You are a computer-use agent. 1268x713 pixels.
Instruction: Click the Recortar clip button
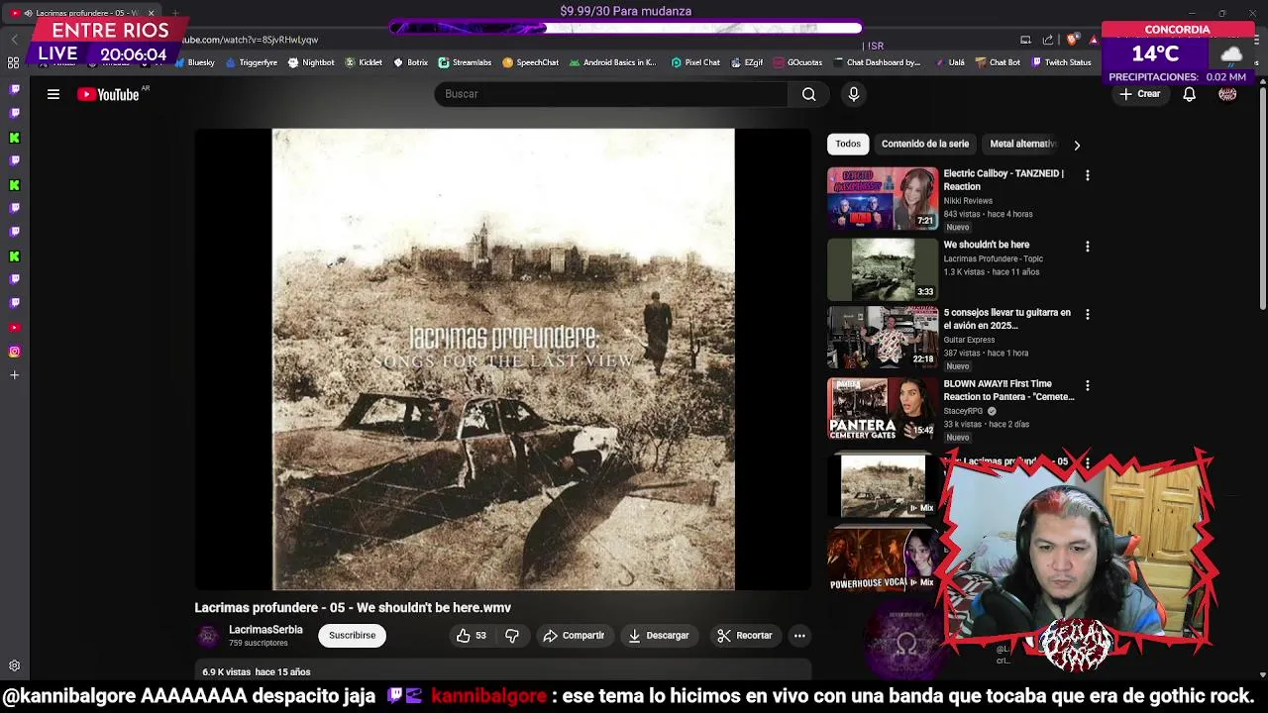pos(744,636)
